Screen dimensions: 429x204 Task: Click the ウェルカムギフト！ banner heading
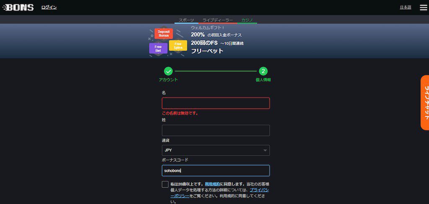208,28
